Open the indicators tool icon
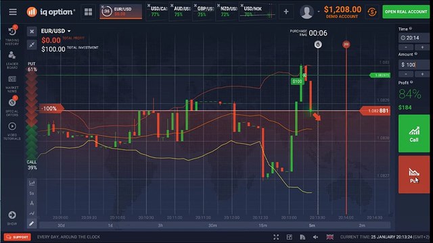 pyautogui.click(x=32, y=203)
